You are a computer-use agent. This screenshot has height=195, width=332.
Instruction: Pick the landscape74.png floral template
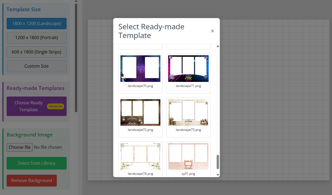click(x=140, y=156)
